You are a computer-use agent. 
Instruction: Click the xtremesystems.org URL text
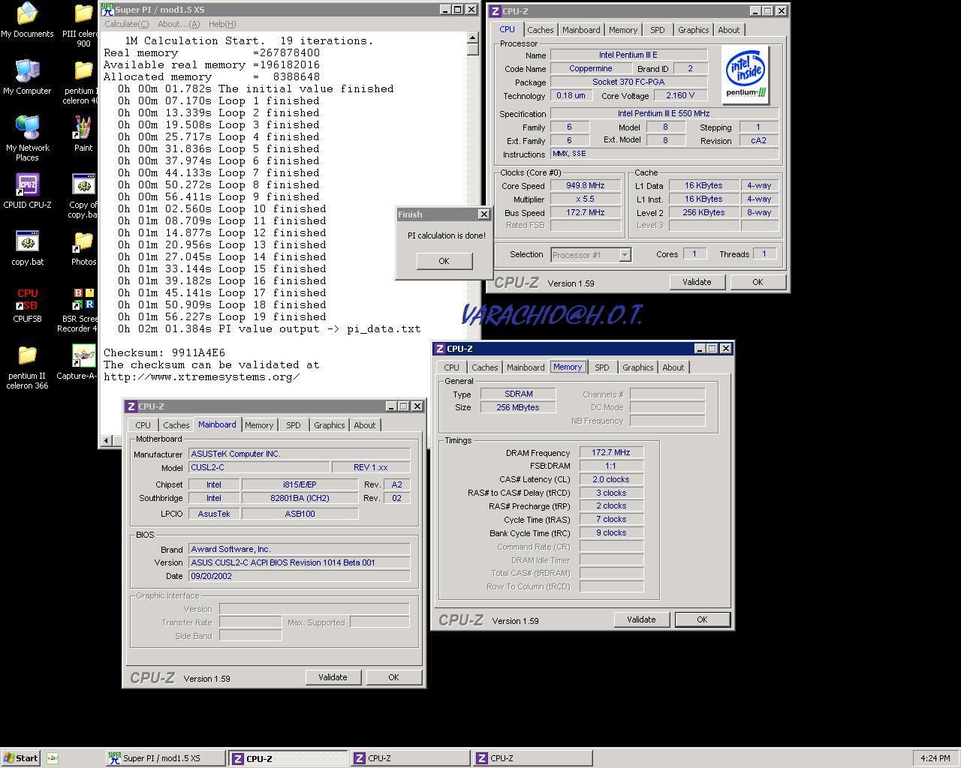coord(202,376)
